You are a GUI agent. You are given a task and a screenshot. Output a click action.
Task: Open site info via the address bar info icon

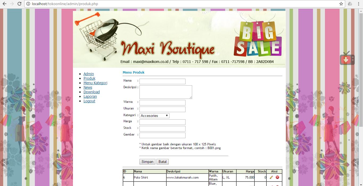click(28, 4)
